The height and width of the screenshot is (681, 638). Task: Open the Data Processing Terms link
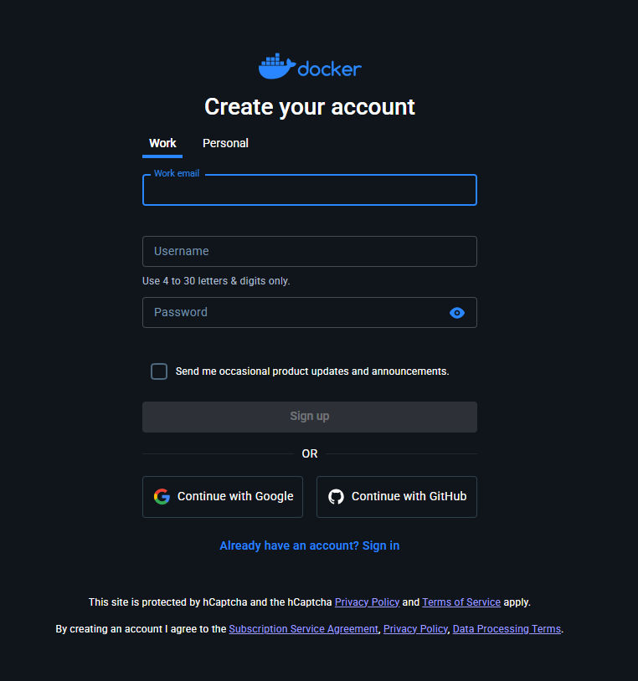click(507, 629)
